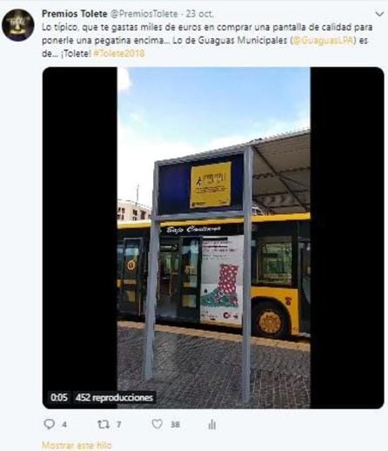Open the #Tolete2018 hashtag

tap(119, 53)
